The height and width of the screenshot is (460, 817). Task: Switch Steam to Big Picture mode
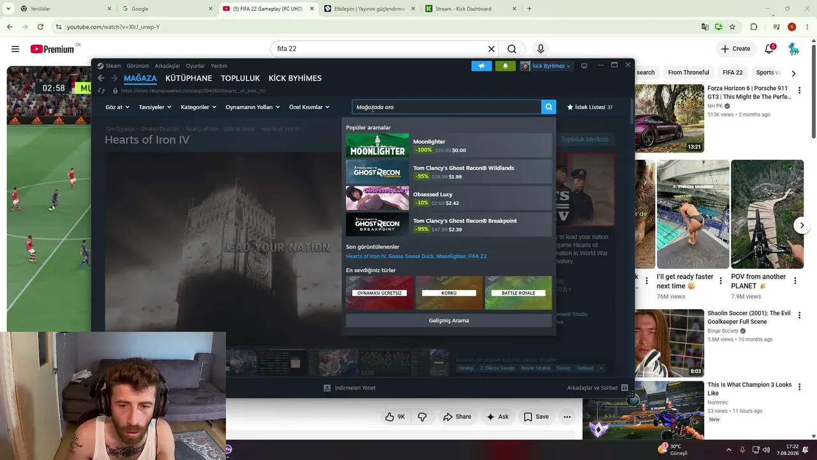click(584, 66)
